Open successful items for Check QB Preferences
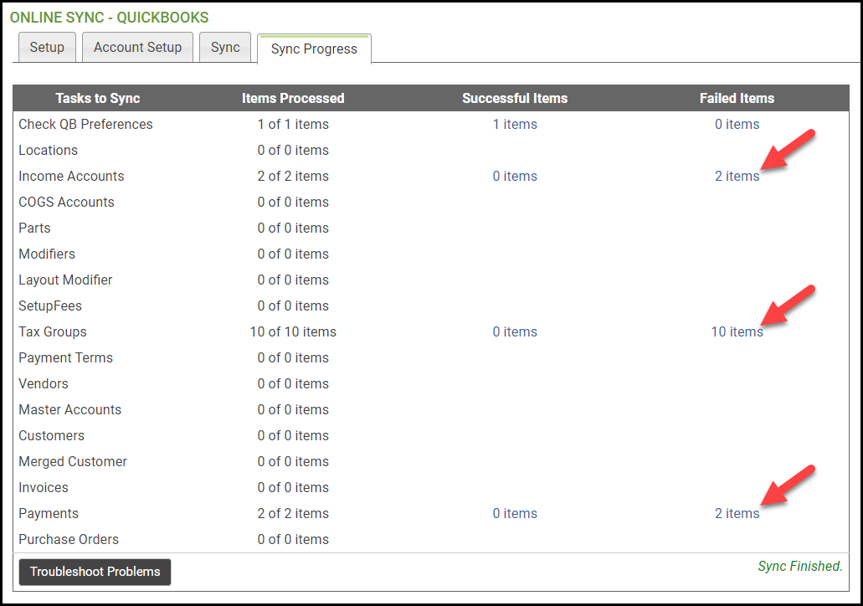 pyautogui.click(x=515, y=125)
